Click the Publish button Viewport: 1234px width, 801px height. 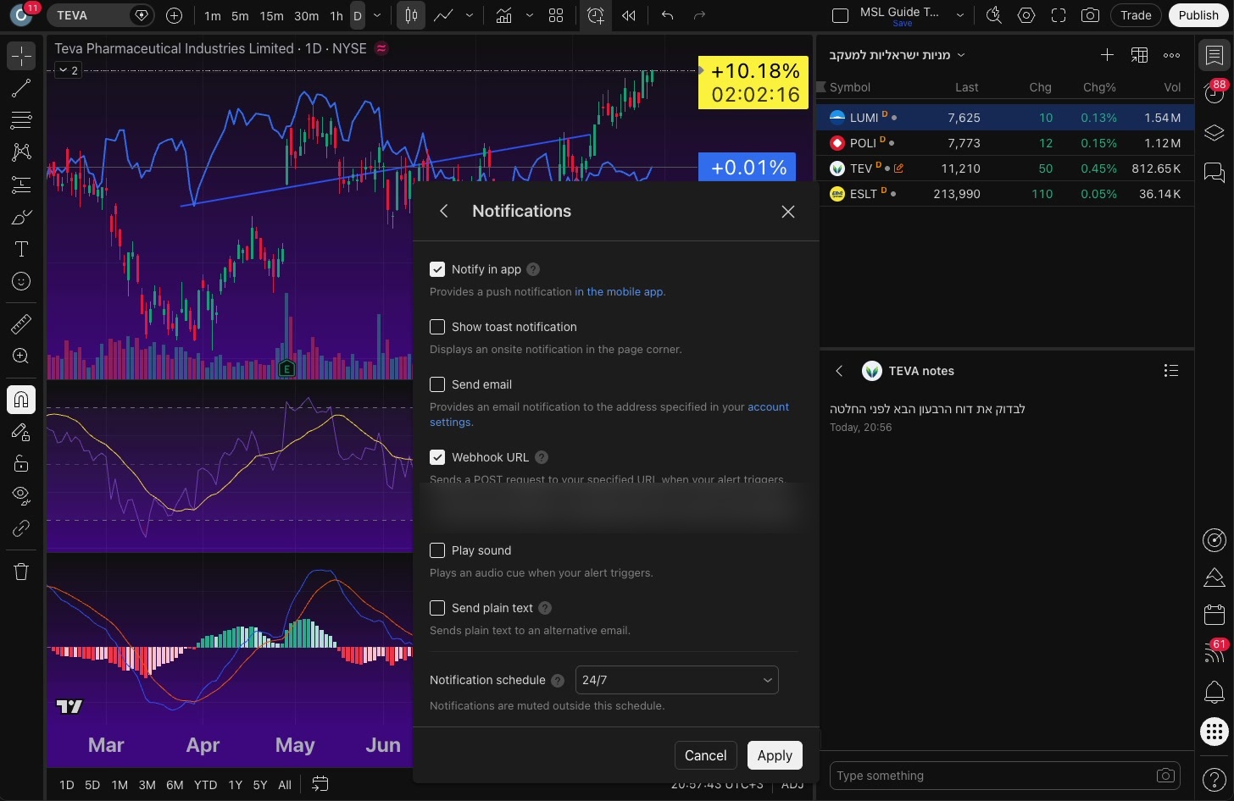[x=1198, y=15]
